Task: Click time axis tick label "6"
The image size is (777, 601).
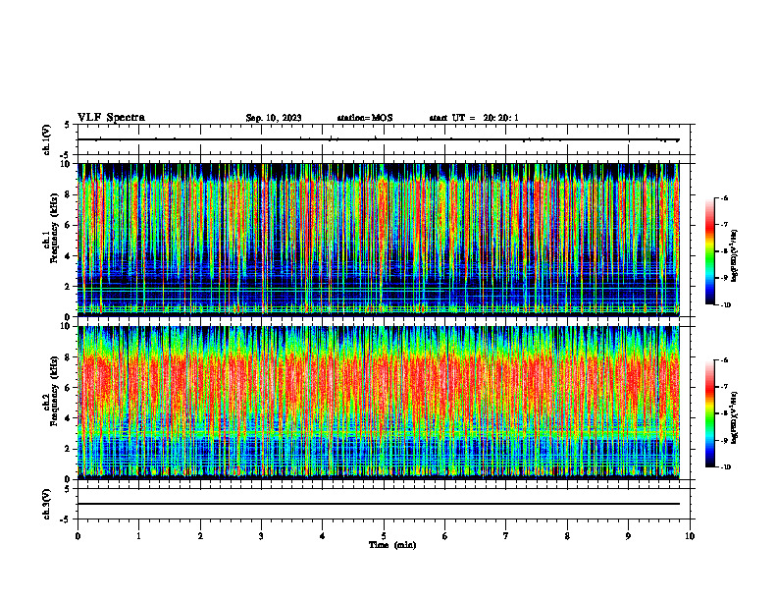Action: 445,536
